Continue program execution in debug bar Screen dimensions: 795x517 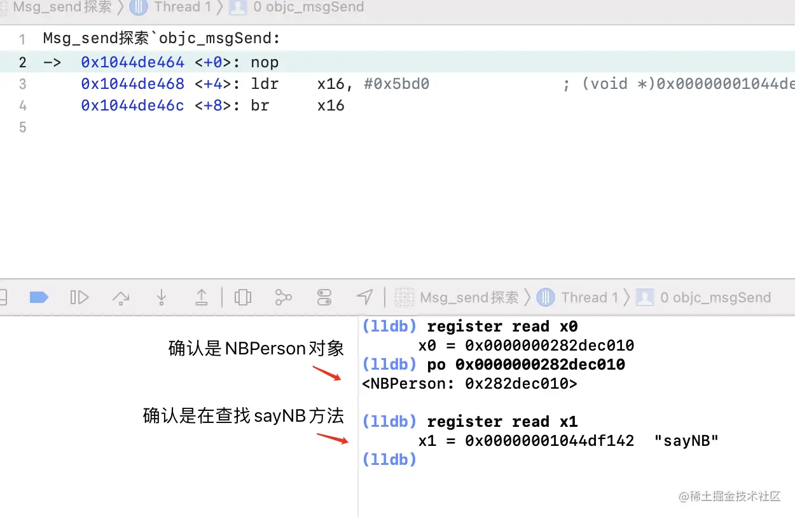coord(79,297)
